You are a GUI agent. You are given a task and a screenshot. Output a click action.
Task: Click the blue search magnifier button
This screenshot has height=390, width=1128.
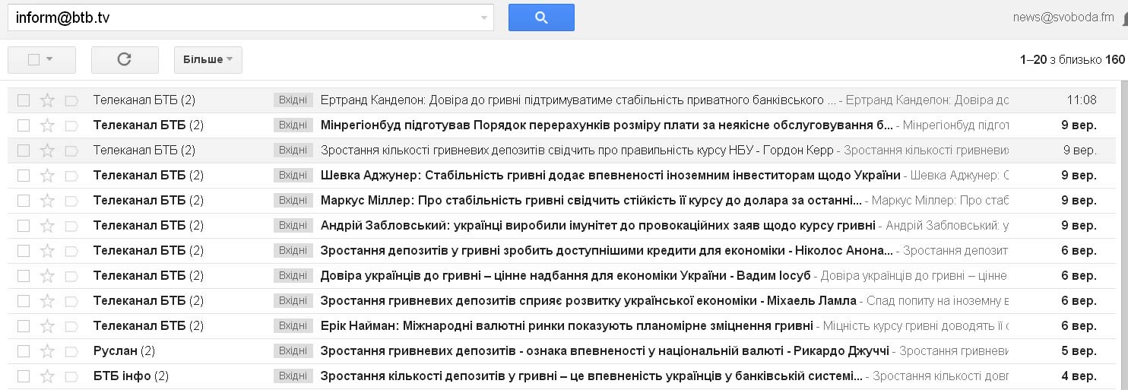[x=541, y=17]
